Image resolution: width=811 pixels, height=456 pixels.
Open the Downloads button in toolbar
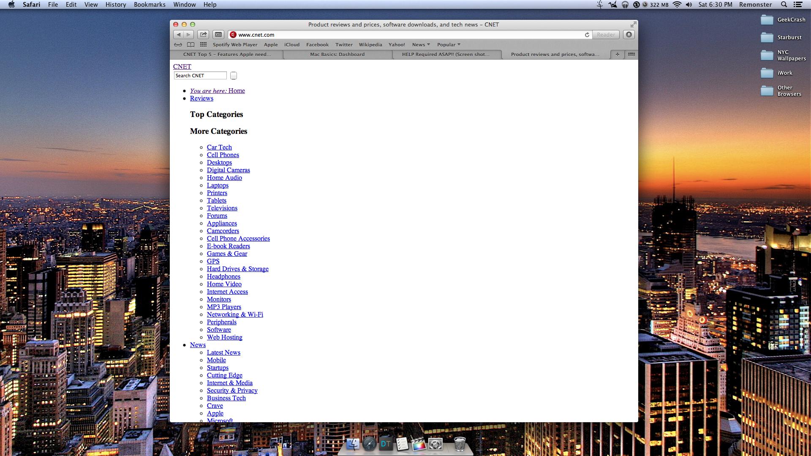pyautogui.click(x=629, y=35)
